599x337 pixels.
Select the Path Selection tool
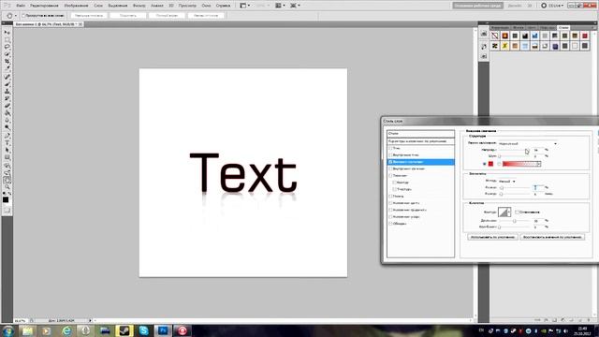[x=7, y=151]
